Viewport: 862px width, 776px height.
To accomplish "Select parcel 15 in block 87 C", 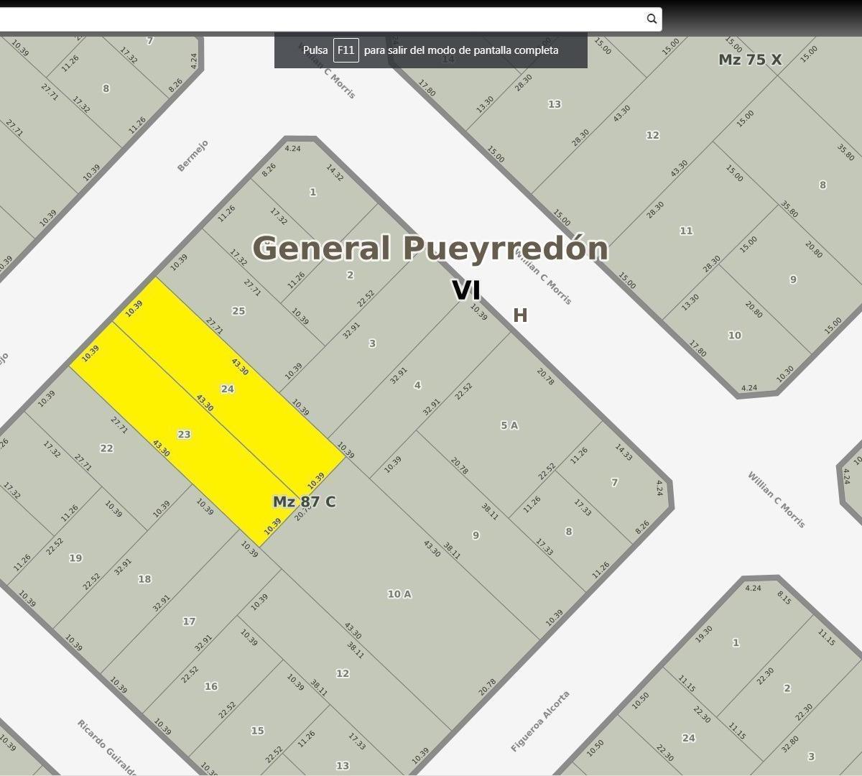I will (257, 730).
